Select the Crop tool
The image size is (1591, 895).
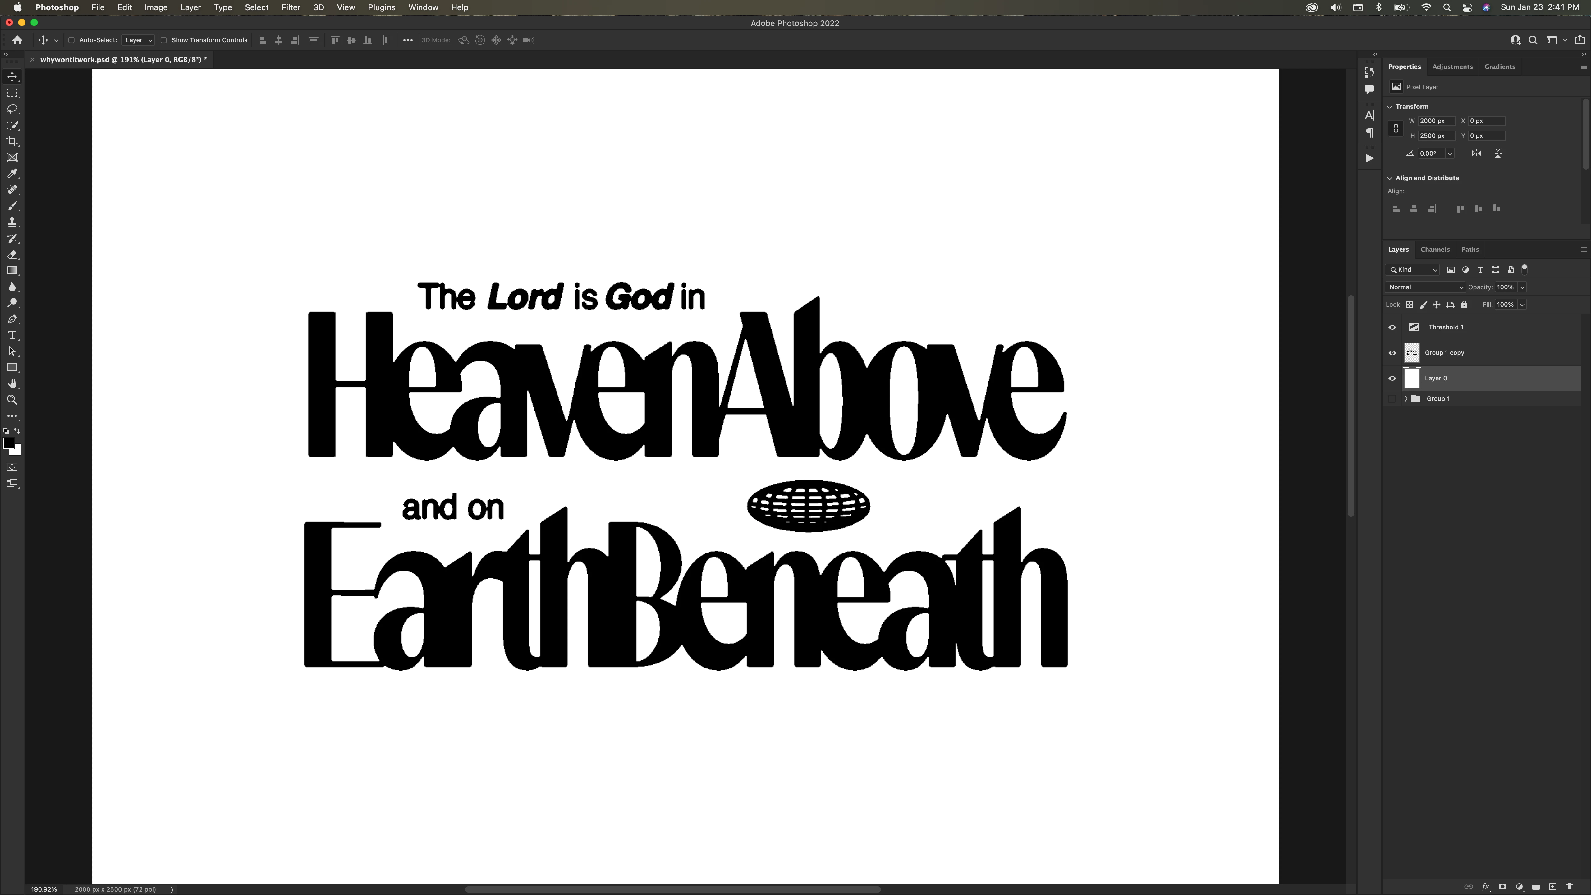(12, 141)
